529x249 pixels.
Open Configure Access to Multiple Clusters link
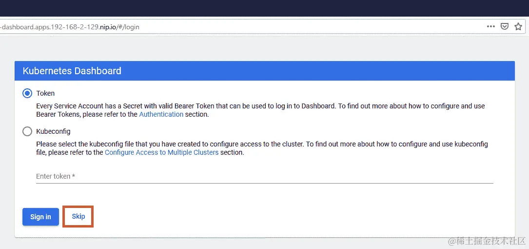click(x=161, y=152)
